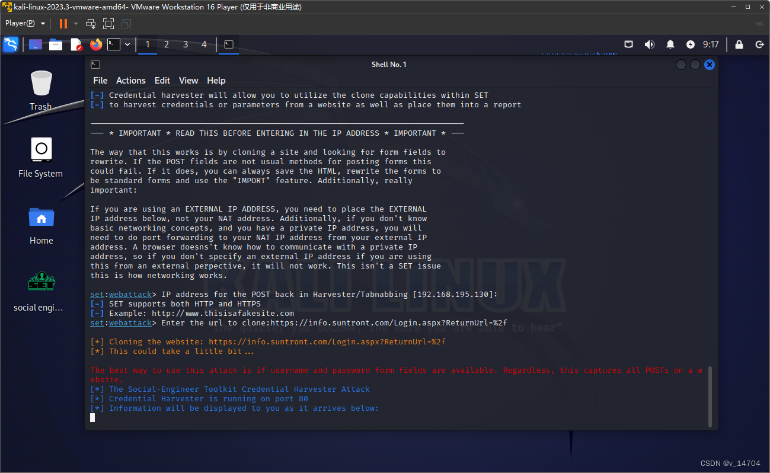Click the log out panel icon
770x473 pixels.
[759, 44]
